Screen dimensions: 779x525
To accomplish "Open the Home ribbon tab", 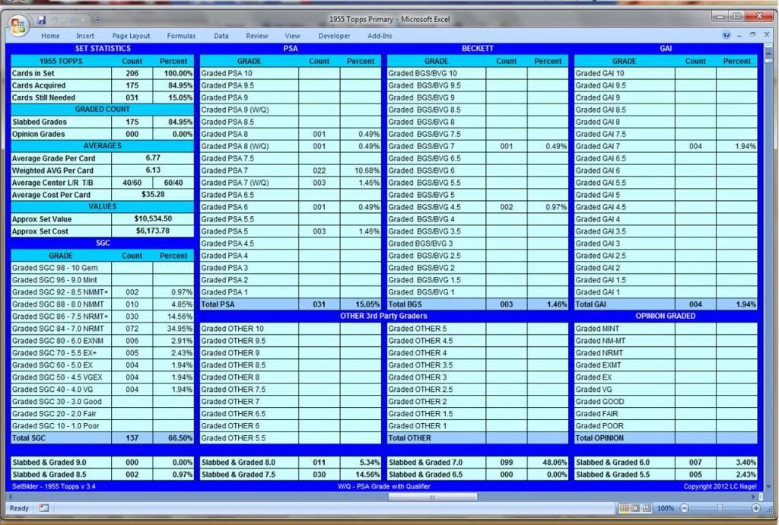I will click(x=50, y=36).
